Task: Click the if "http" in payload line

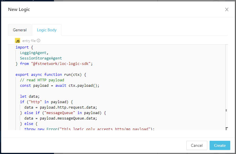Action: click(47, 102)
